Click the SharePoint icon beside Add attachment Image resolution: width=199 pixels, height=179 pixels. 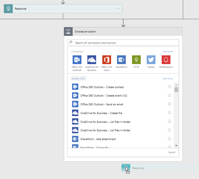pos(75,139)
